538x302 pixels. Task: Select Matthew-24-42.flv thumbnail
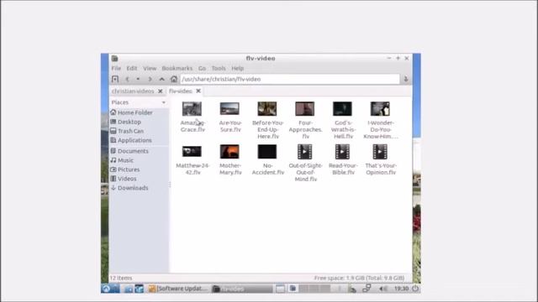[x=192, y=151]
